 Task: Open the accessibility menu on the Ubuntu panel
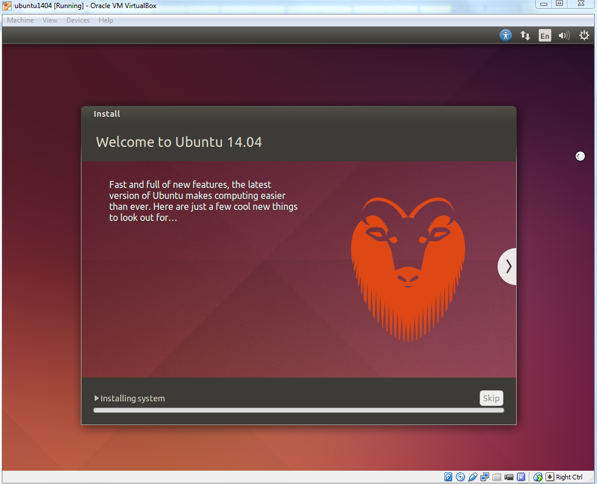pos(506,35)
